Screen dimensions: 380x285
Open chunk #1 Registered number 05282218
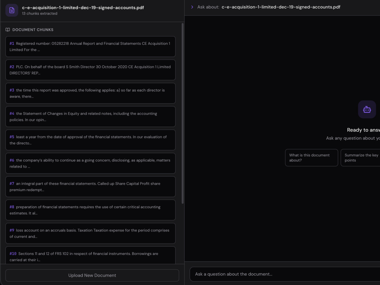tap(90, 46)
